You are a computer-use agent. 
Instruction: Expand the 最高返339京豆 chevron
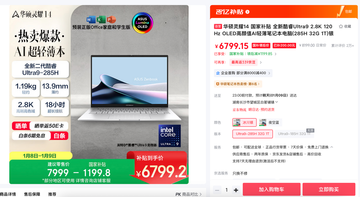[261, 63]
